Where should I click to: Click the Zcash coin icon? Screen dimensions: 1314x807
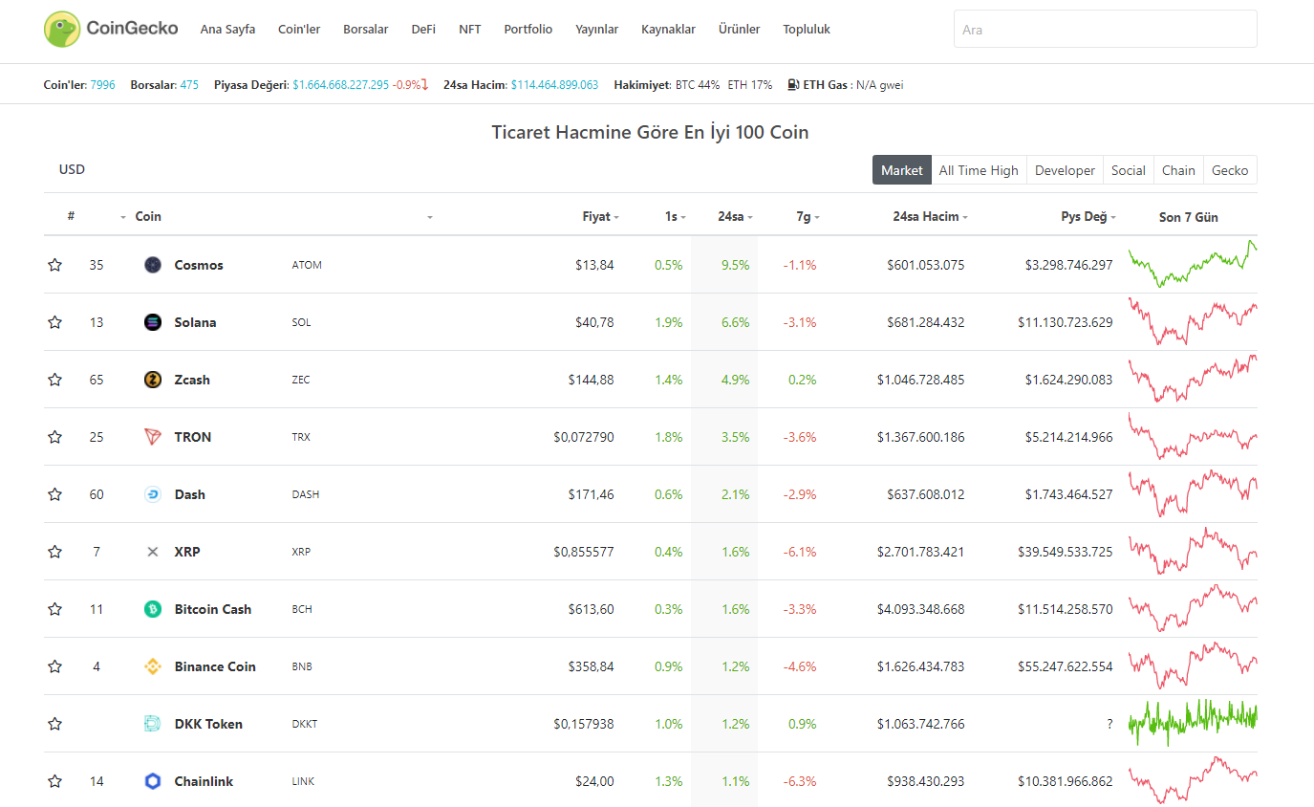(x=153, y=380)
